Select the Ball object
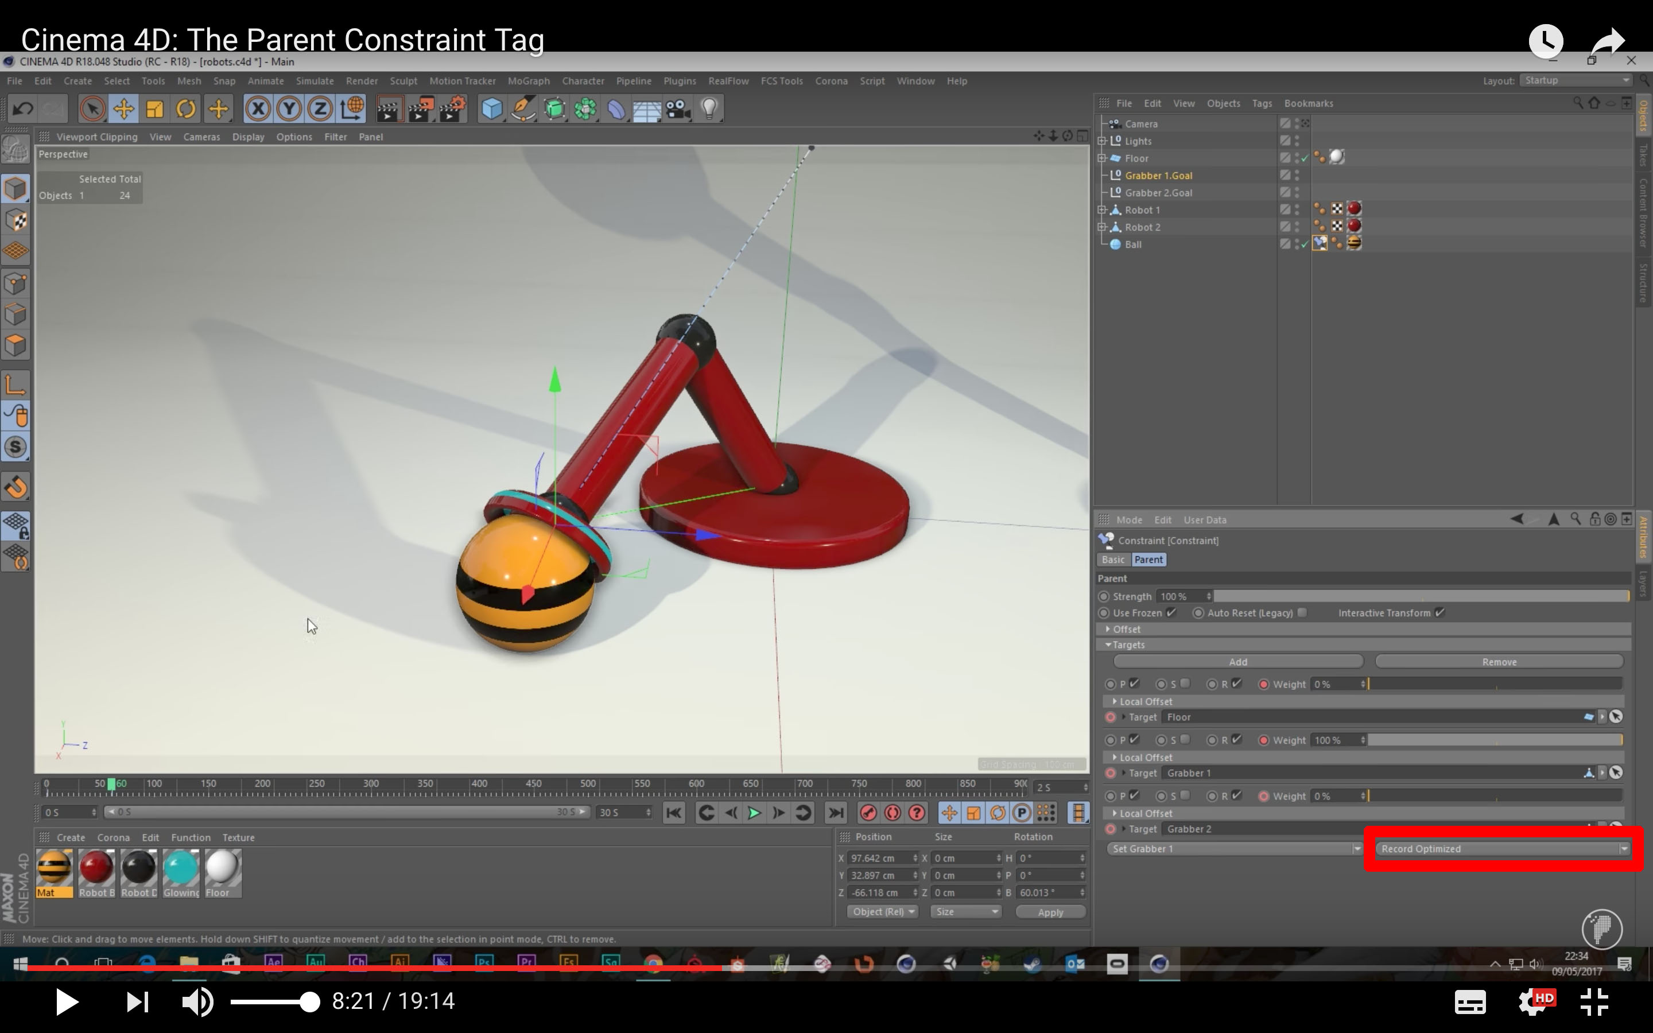The image size is (1653, 1033). click(x=1133, y=244)
